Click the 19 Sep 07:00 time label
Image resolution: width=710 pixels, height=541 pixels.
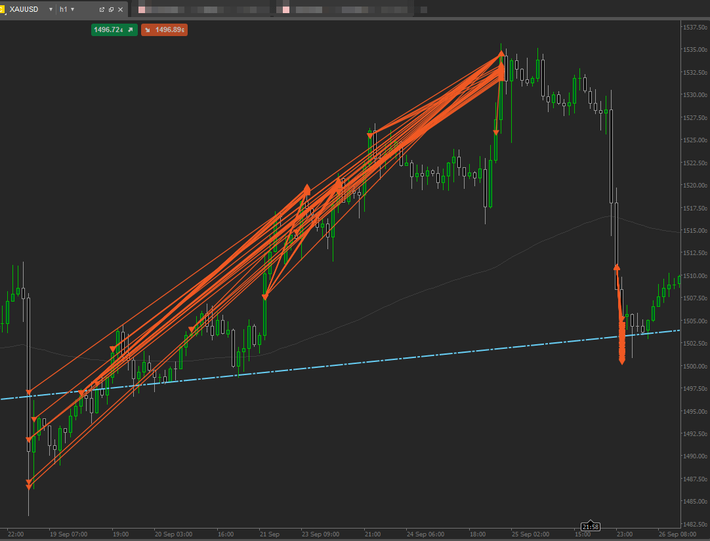click(x=68, y=534)
